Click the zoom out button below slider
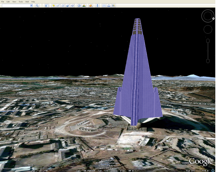Screen dimensions: 218x172 (208, 61)
